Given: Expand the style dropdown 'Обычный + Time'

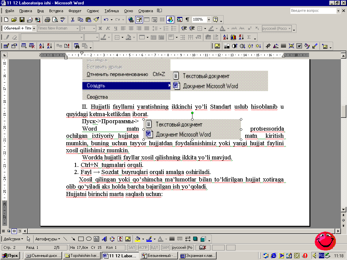Looking at the screenshot, I should [x=34, y=28].
